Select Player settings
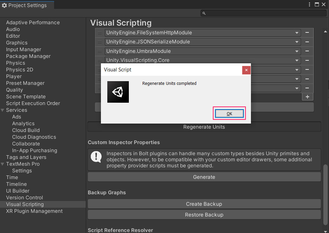 tap(14, 76)
